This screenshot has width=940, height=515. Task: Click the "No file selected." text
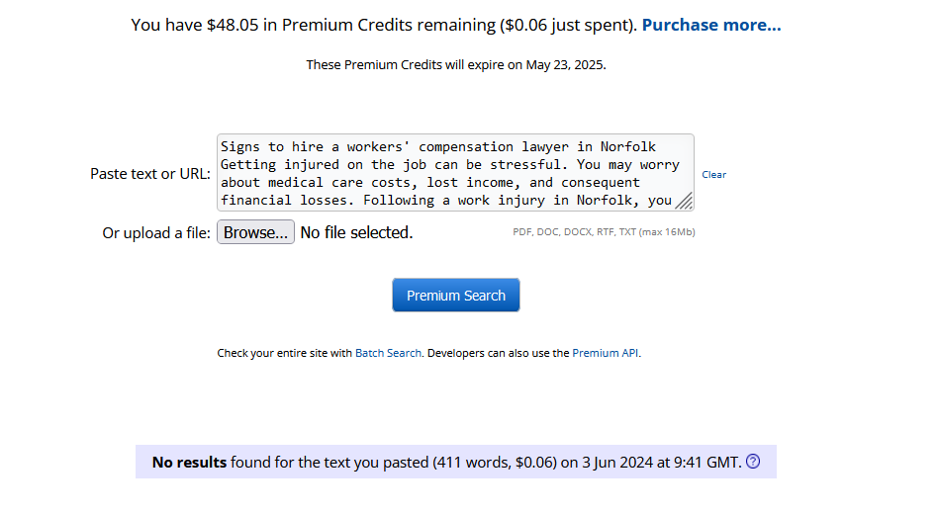click(356, 232)
